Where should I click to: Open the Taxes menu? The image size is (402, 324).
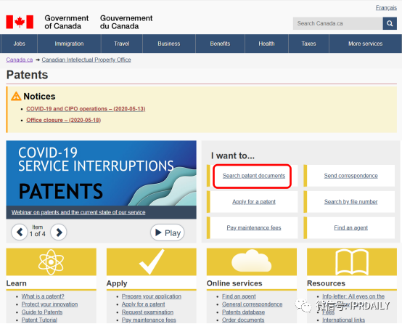(308, 44)
